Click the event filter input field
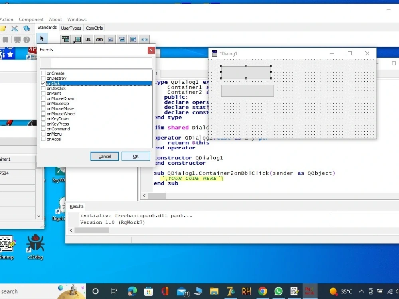 coord(96,63)
